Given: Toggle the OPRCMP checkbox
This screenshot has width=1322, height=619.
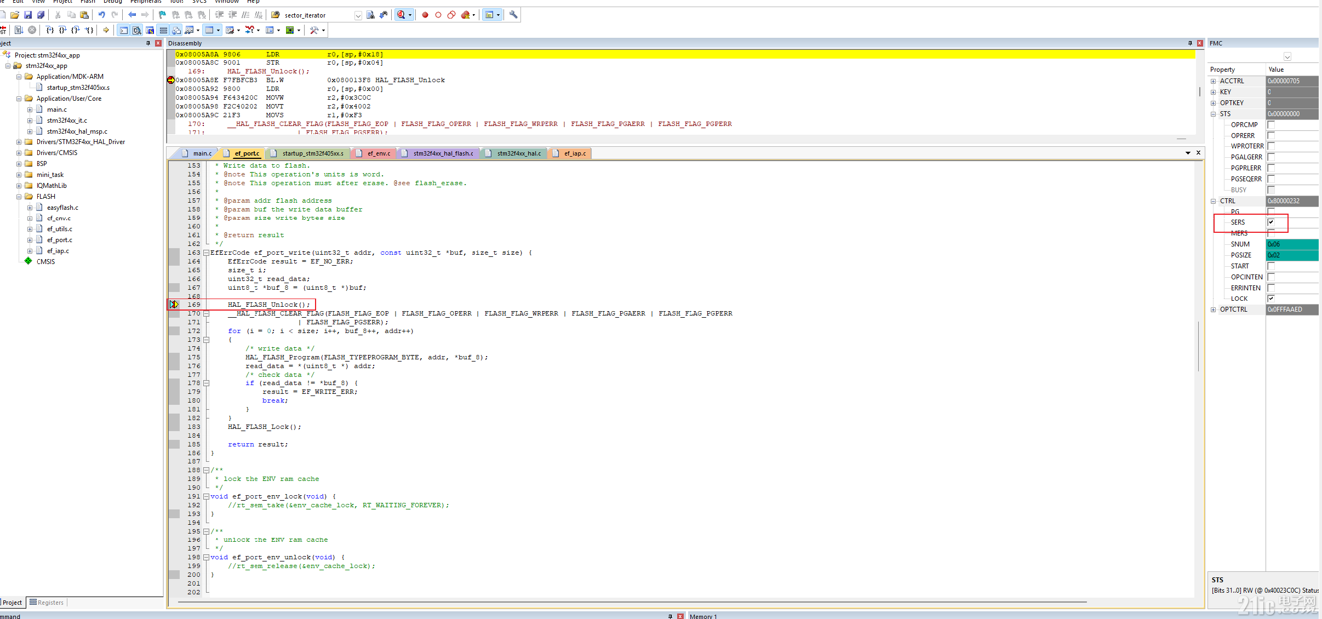Looking at the screenshot, I should point(1271,125).
